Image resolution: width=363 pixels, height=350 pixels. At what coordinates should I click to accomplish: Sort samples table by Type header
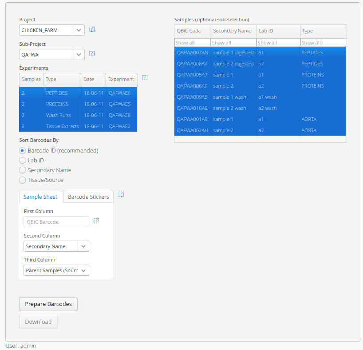coord(324,31)
